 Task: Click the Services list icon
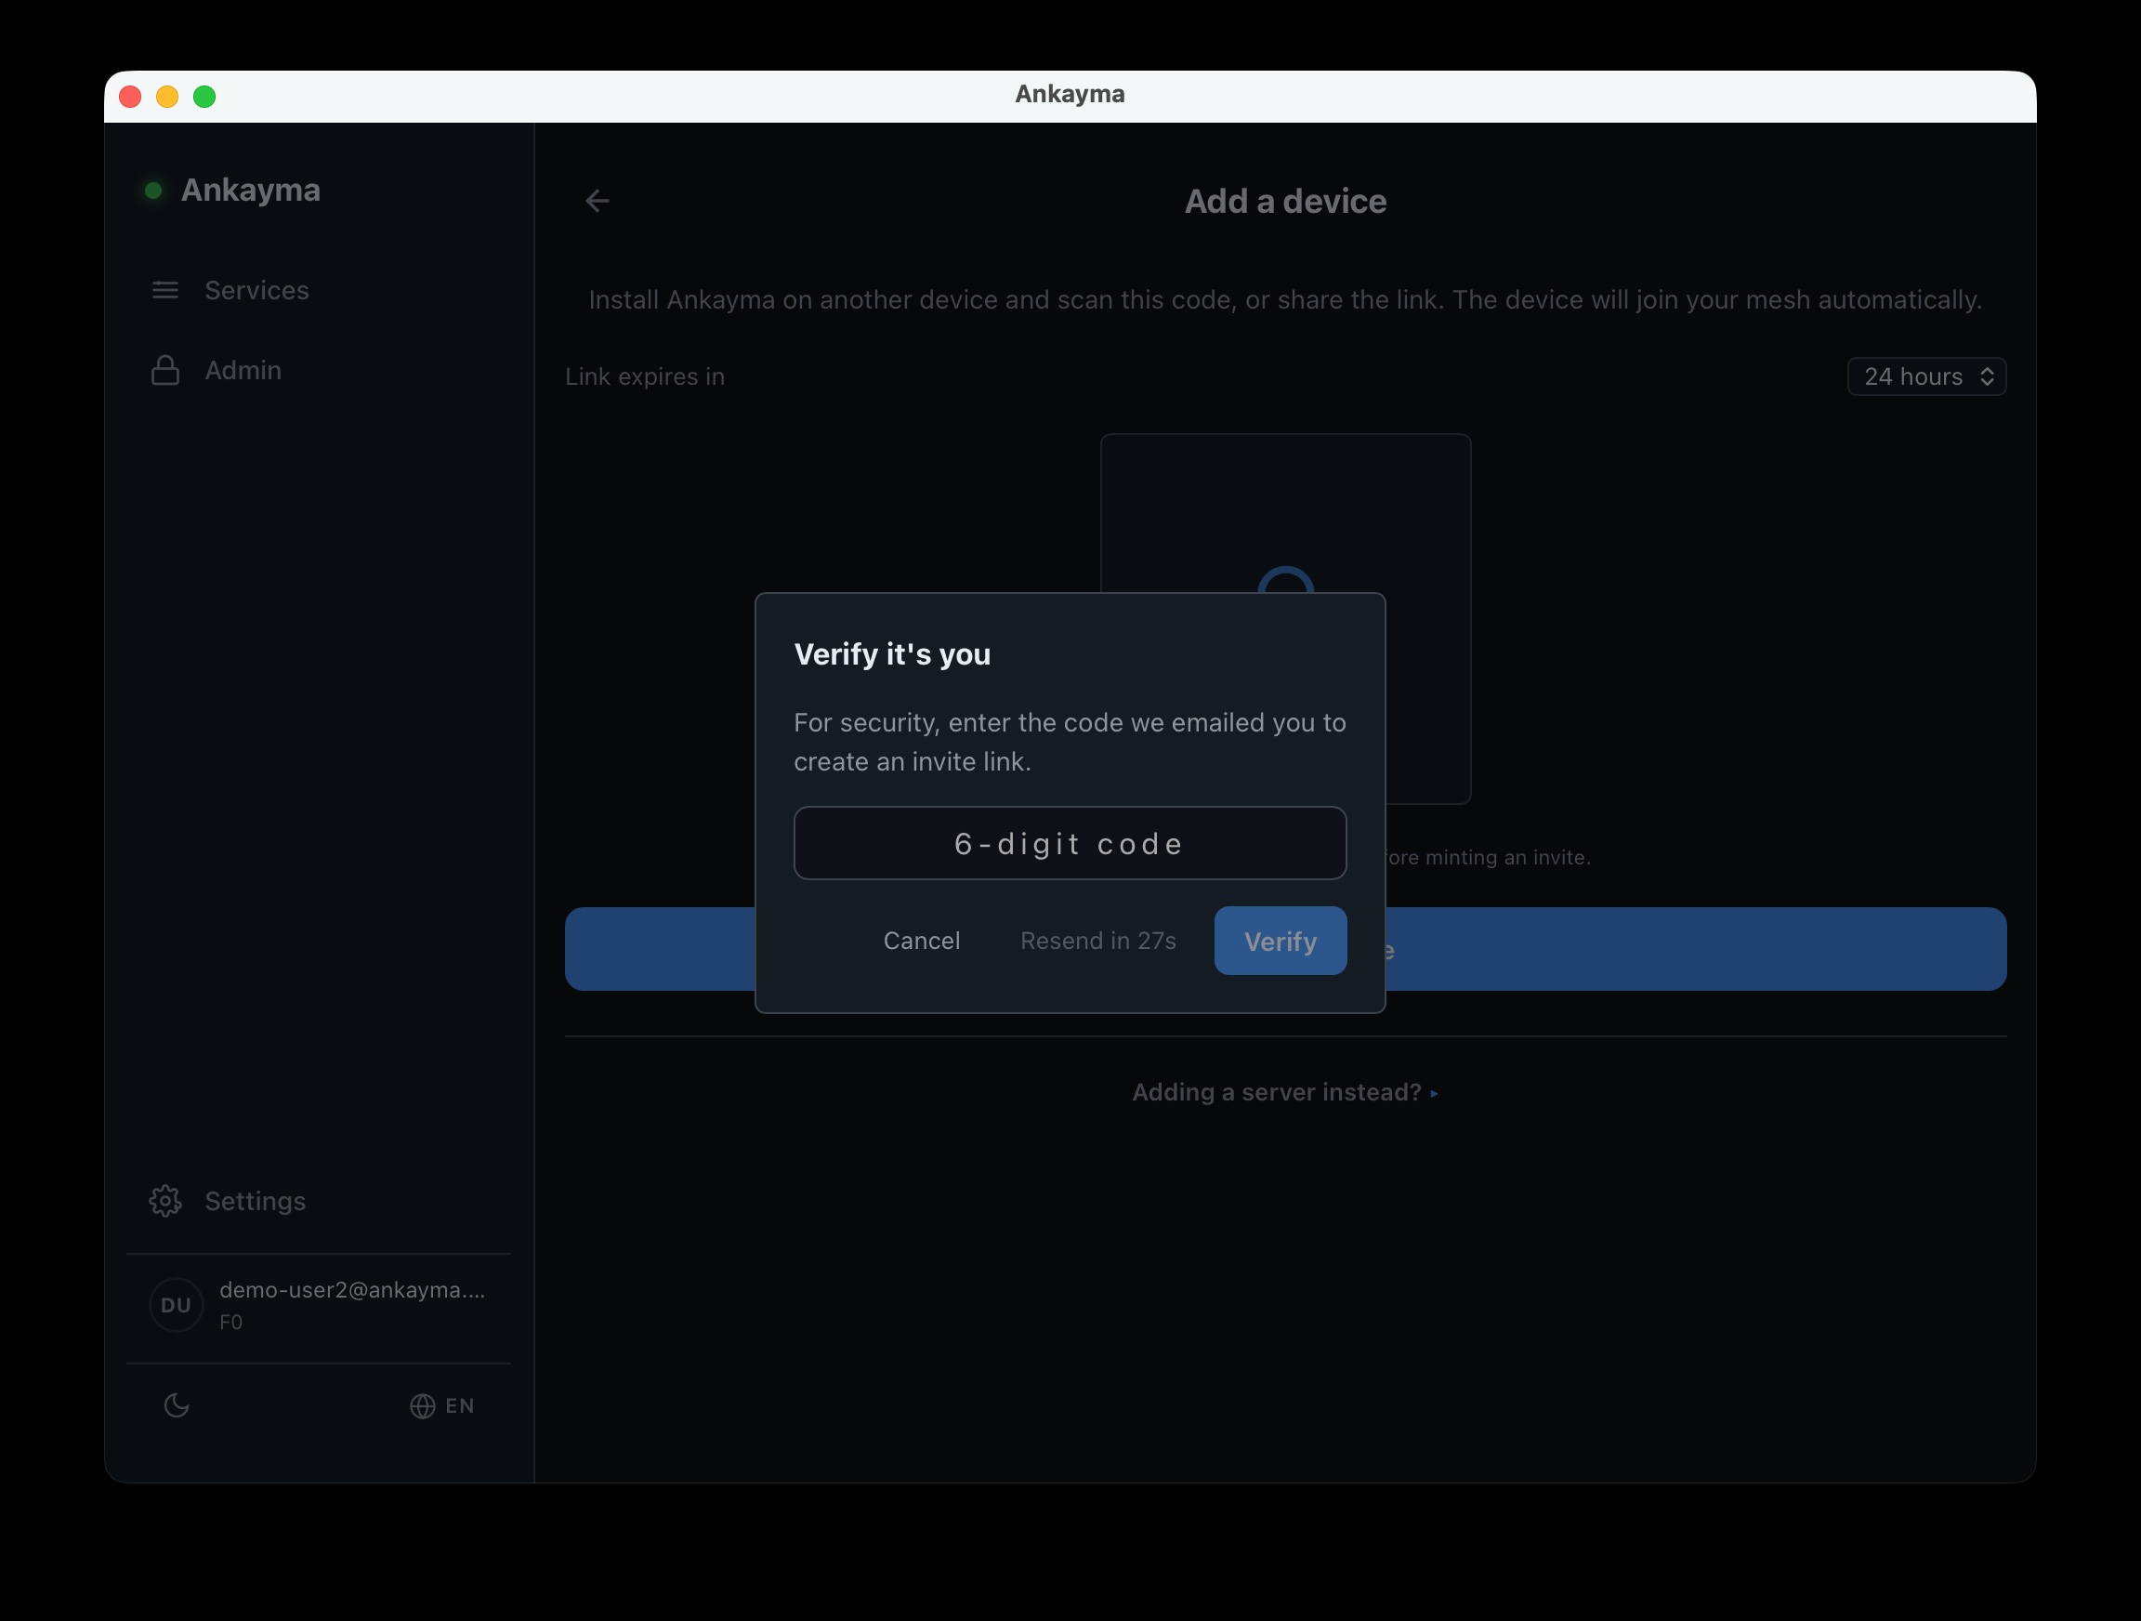(165, 291)
